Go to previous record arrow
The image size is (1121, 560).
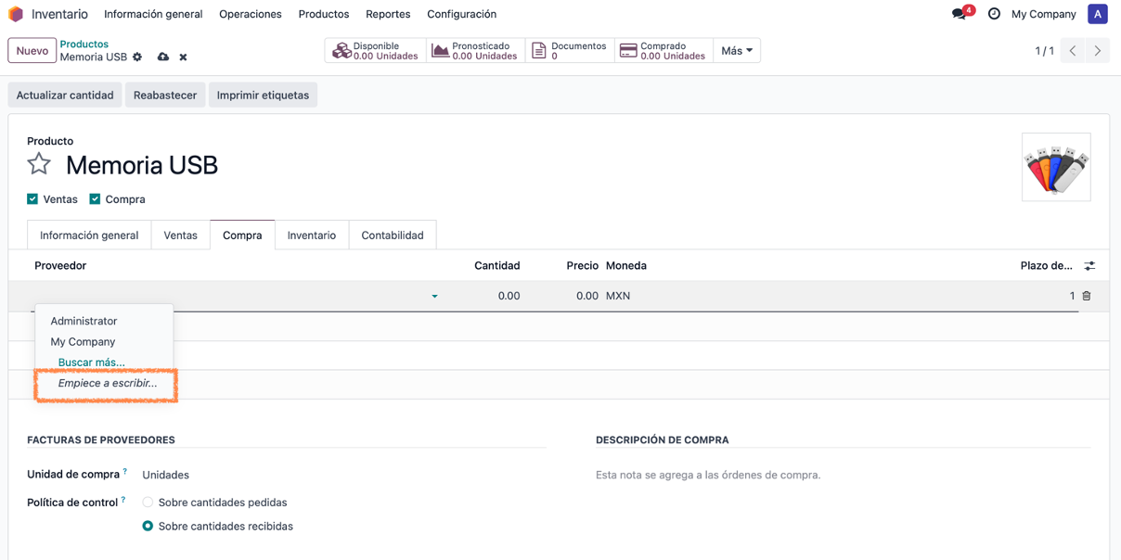1073,51
